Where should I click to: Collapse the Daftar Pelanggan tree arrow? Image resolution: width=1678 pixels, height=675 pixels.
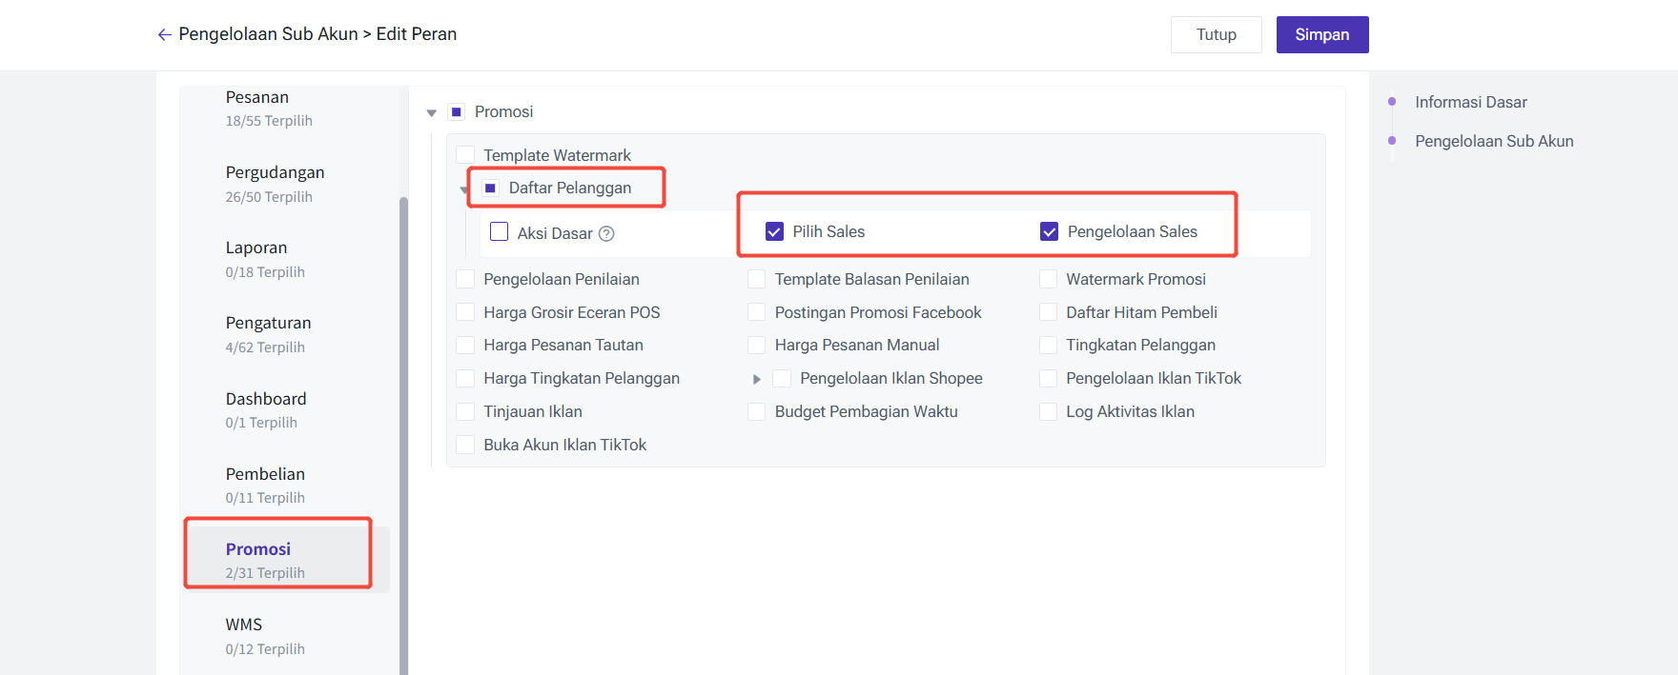coord(464,189)
